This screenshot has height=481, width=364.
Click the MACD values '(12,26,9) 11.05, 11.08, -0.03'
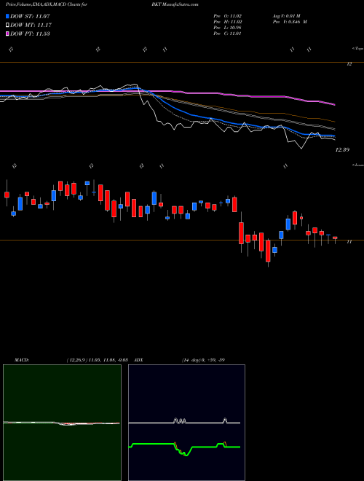[x=97, y=360]
